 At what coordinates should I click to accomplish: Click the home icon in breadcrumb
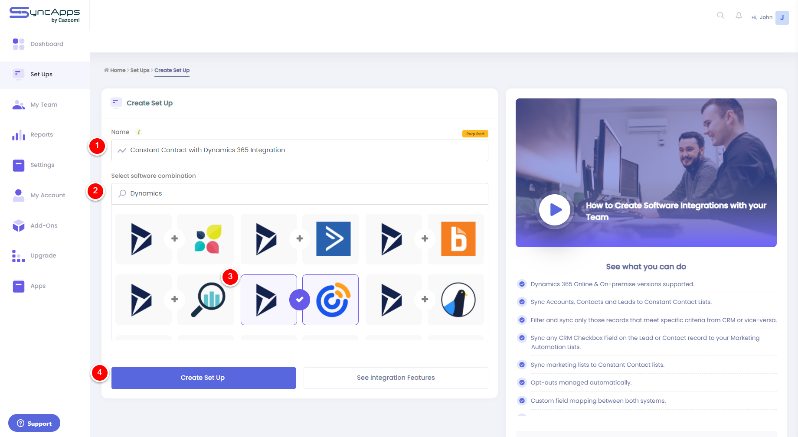(x=106, y=70)
